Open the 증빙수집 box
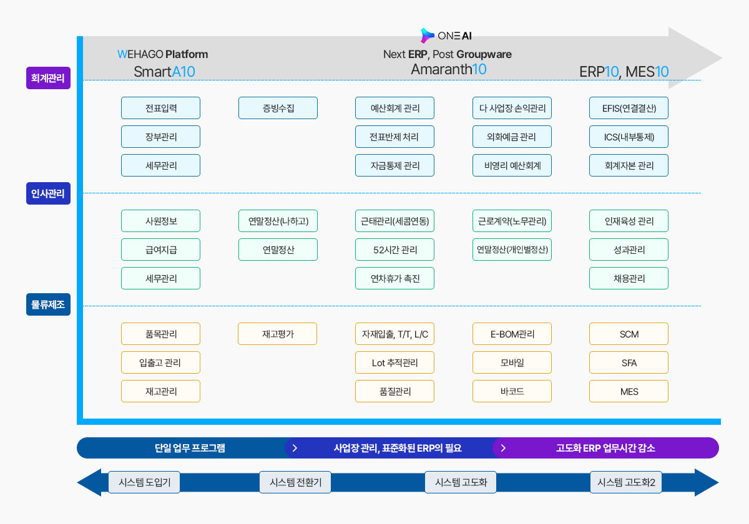This screenshot has height=524, width=749. coord(278,108)
